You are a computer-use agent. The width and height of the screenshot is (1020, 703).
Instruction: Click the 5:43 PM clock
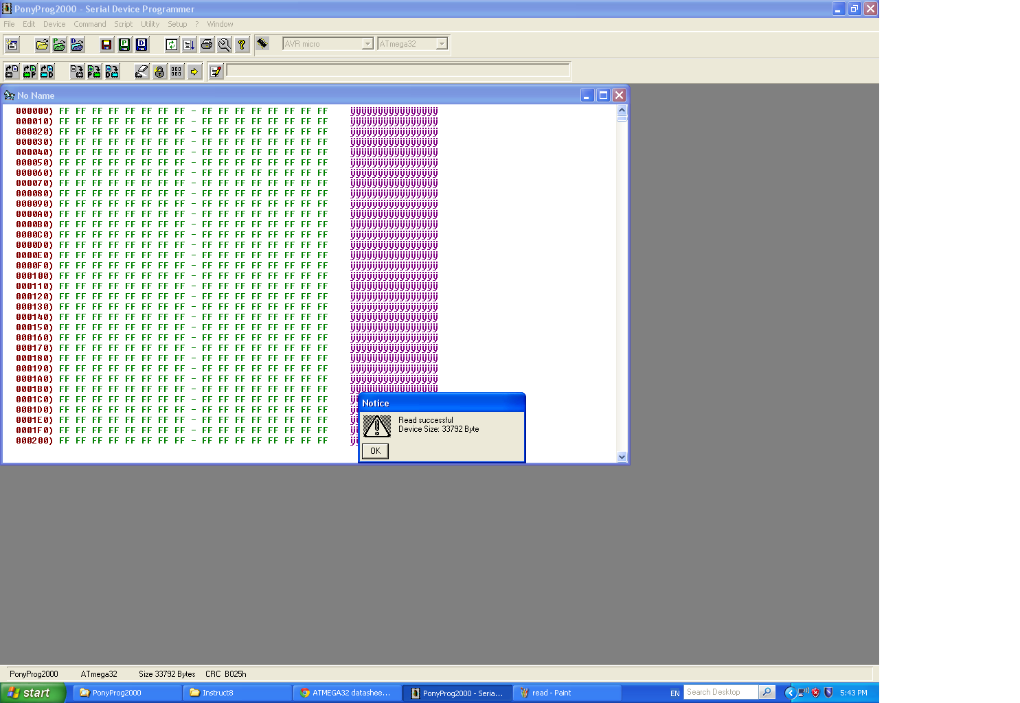(854, 693)
